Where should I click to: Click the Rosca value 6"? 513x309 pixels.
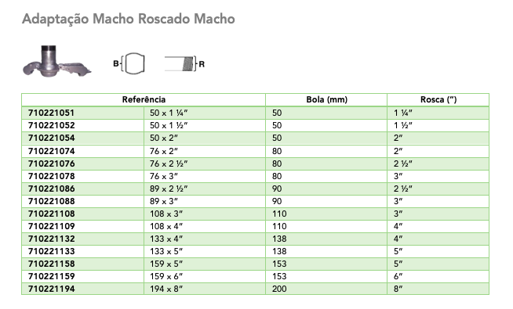tap(398, 276)
